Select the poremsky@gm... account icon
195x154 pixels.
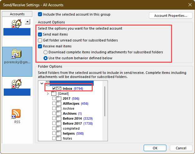pyautogui.click(x=16, y=54)
